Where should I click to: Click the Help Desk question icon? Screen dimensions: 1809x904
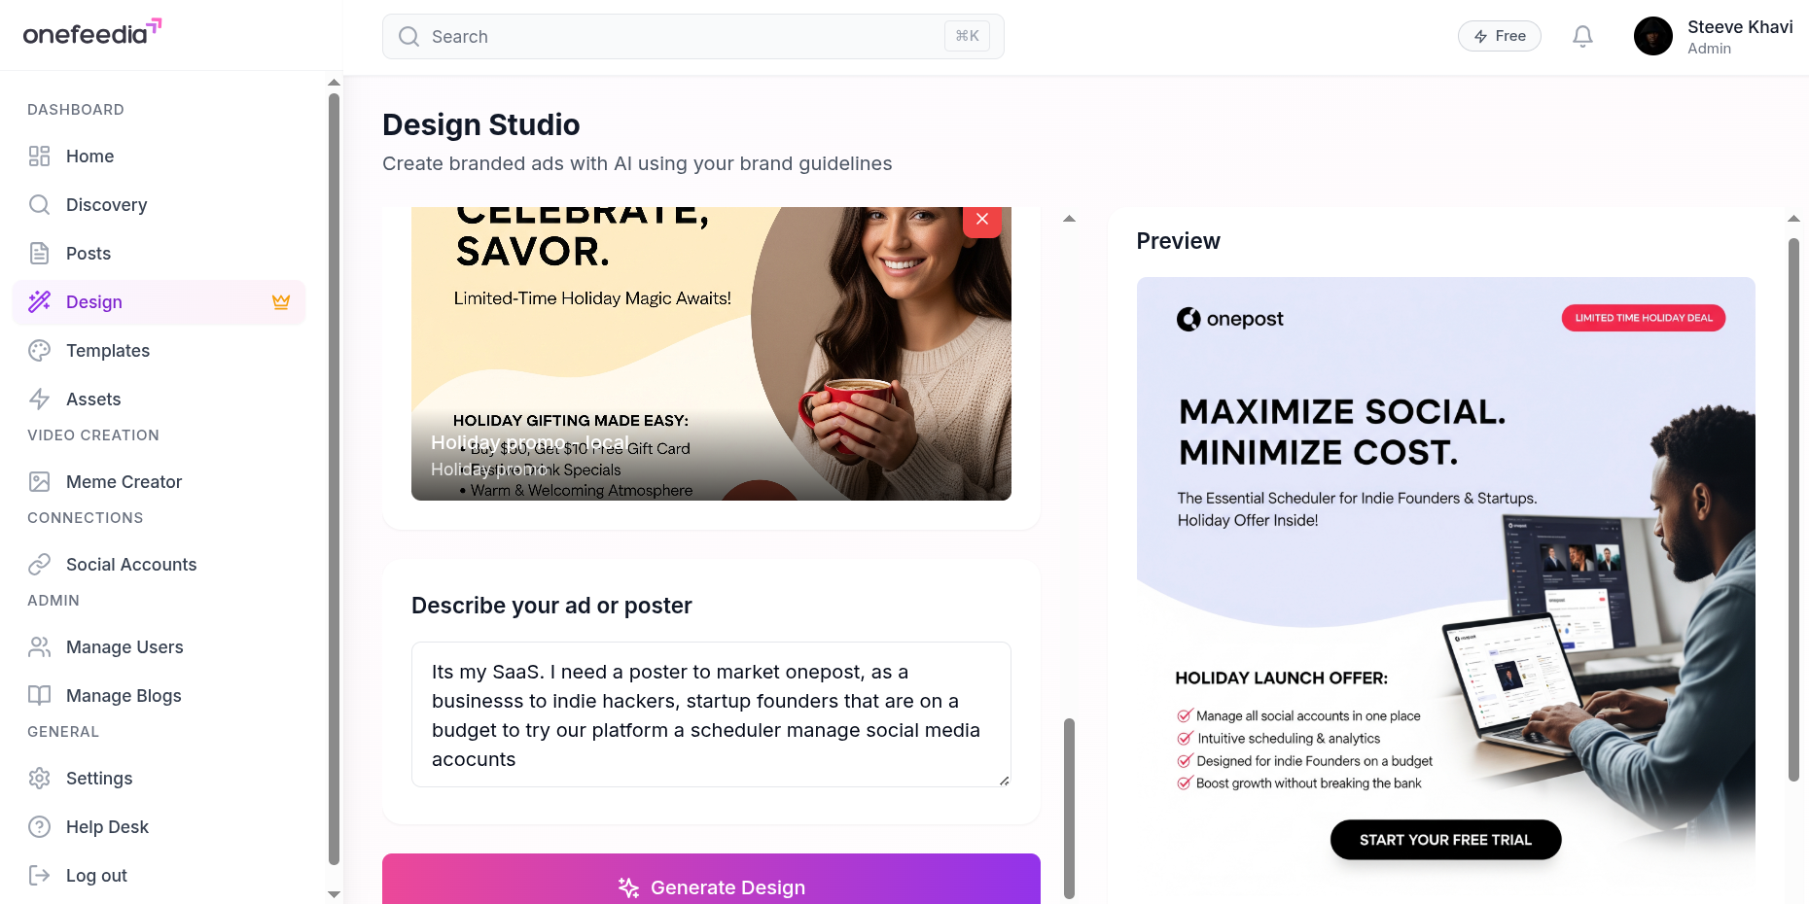click(x=39, y=827)
